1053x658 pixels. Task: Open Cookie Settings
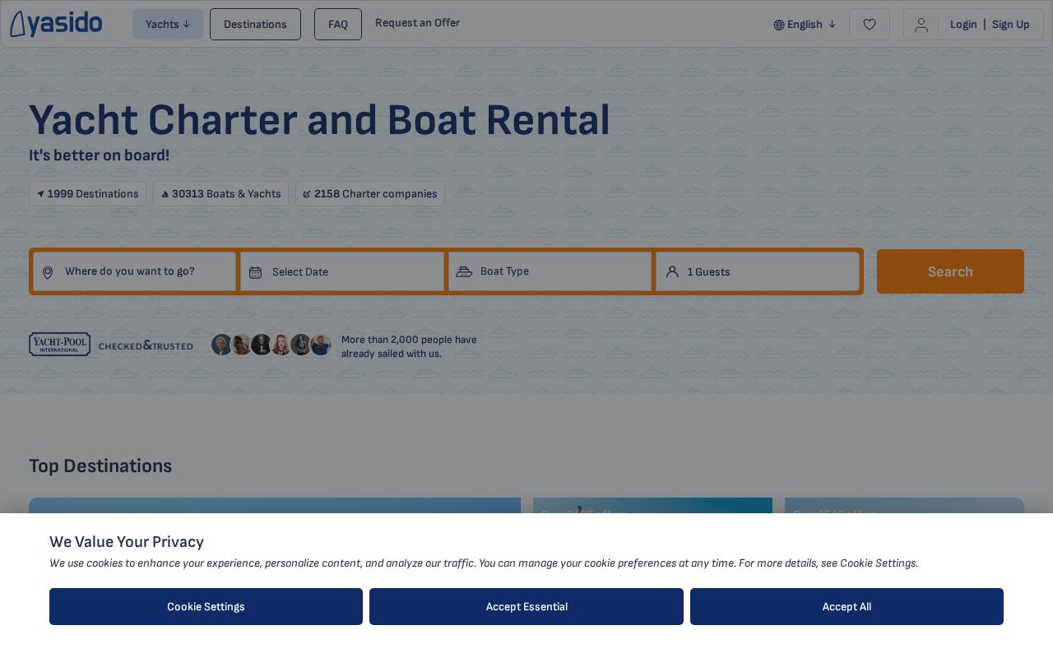pyautogui.click(x=206, y=607)
